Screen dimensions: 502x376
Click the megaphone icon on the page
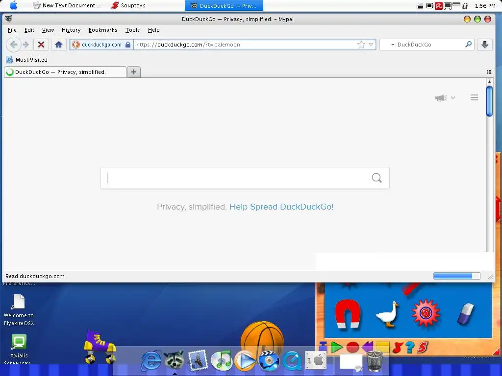[441, 98]
